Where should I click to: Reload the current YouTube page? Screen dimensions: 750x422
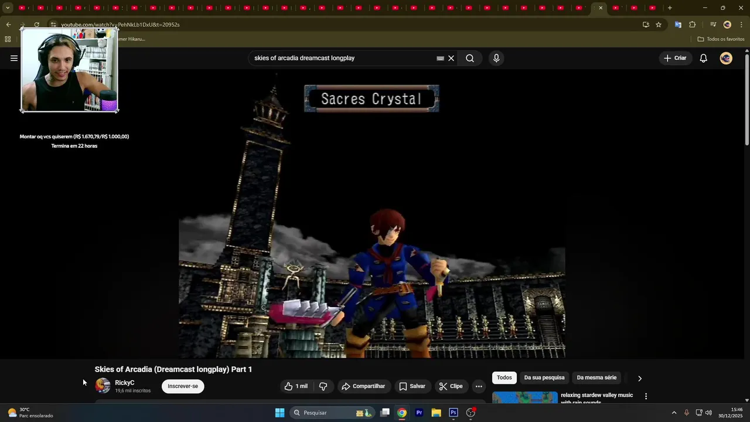[x=37, y=25]
